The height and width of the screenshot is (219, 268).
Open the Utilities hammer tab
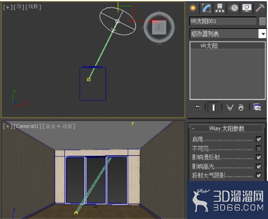260,8
